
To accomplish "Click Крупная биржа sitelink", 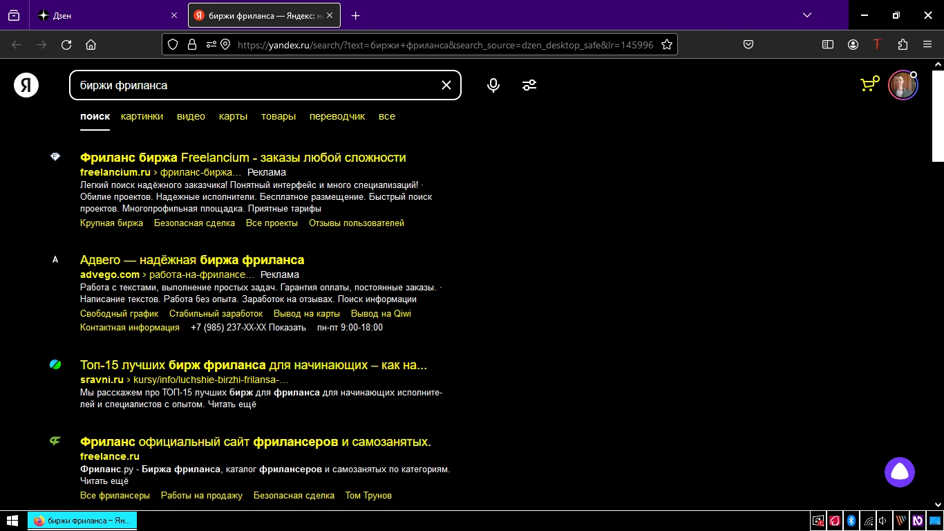I will click(x=111, y=223).
